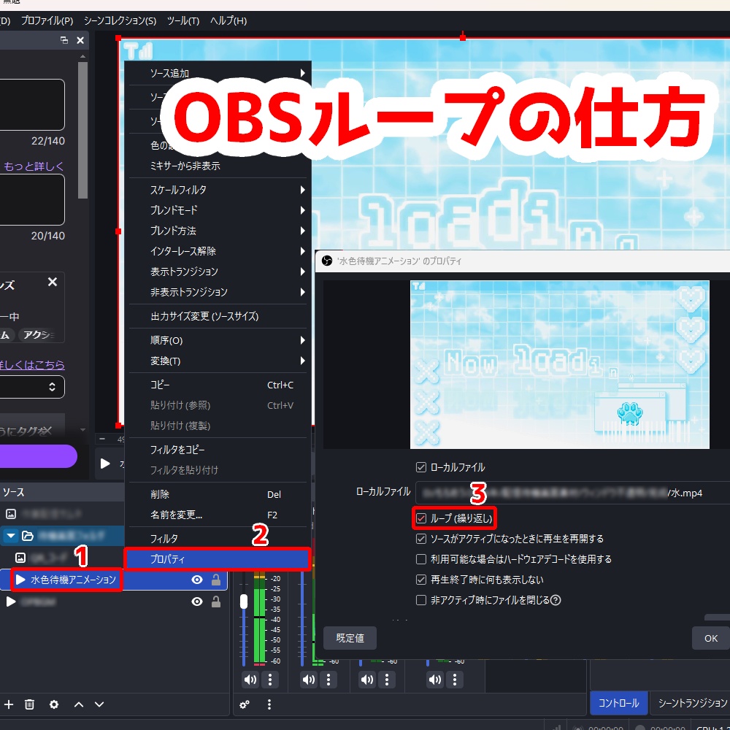Add a new source with the plus icon
The width and height of the screenshot is (730, 730).
8,704
